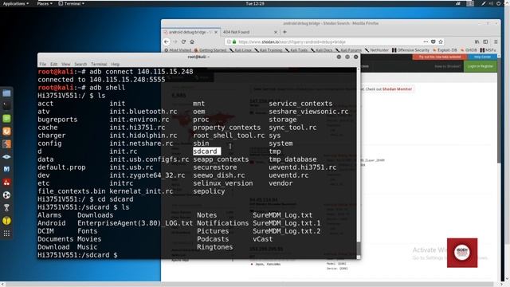Open terminal Terminal menu
The image size is (510, 287).
pos(99,64)
